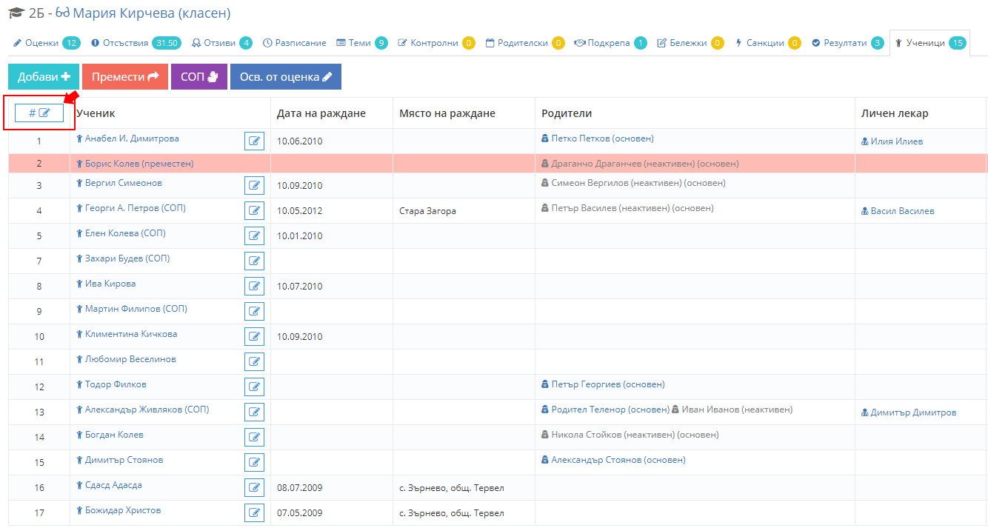The height and width of the screenshot is (528, 988).
Task: Open the teacher link Мария Кирчева in title
Action: [151, 13]
